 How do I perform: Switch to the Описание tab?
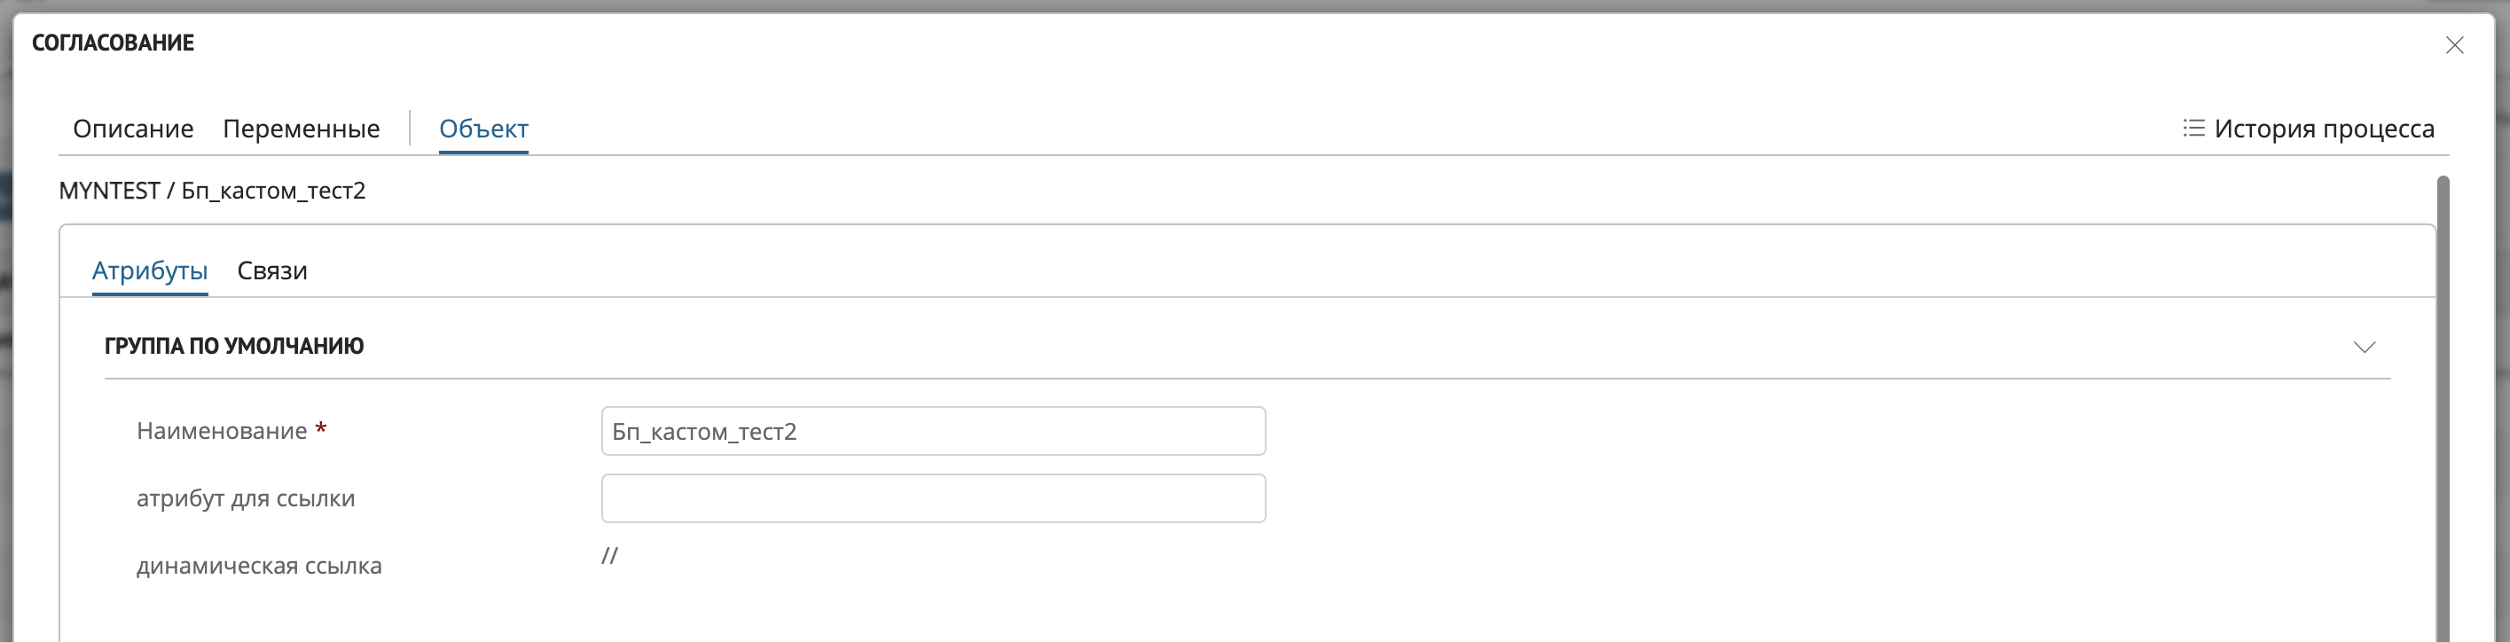(134, 129)
